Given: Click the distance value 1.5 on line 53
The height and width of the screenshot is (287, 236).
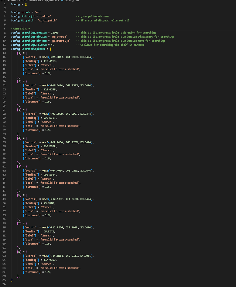Looking at the screenshot, I should (47, 215).
